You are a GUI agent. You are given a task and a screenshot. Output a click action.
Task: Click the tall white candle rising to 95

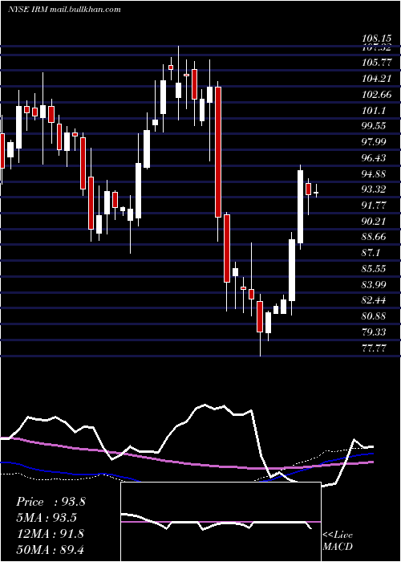click(301, 207)
